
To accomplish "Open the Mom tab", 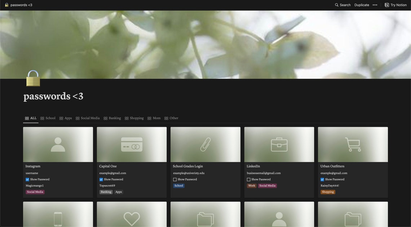I will 156,117.
